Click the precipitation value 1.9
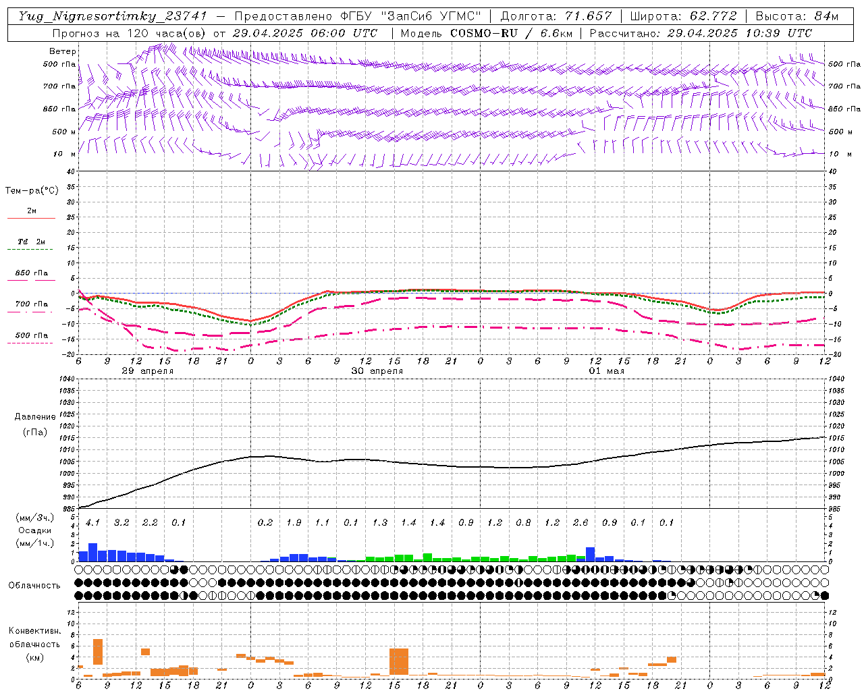 coord(294,522)
